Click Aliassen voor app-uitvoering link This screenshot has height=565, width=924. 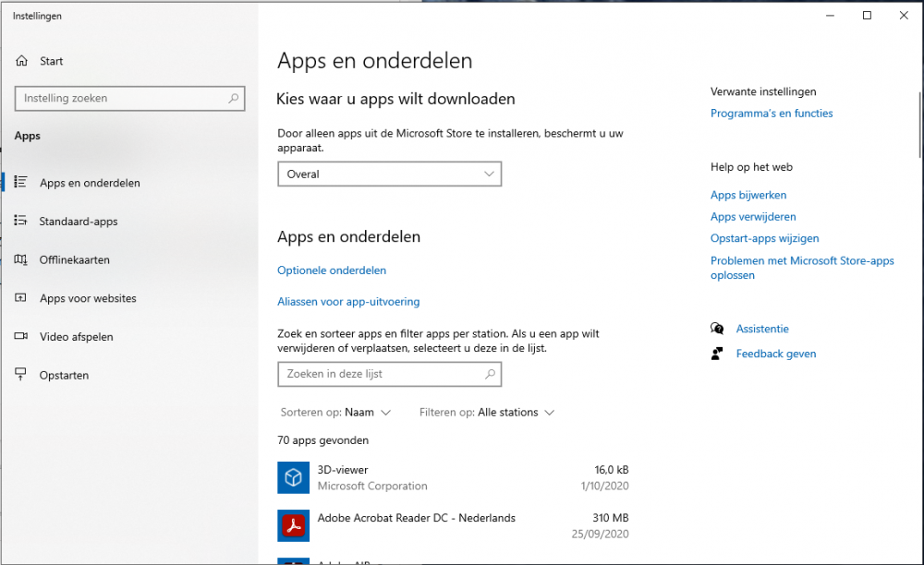click(x=348, y=302)
